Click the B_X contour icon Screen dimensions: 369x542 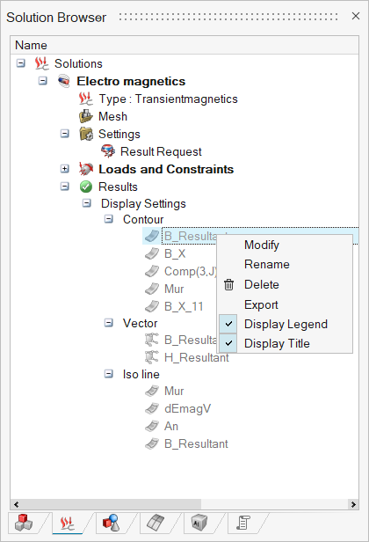151,253
